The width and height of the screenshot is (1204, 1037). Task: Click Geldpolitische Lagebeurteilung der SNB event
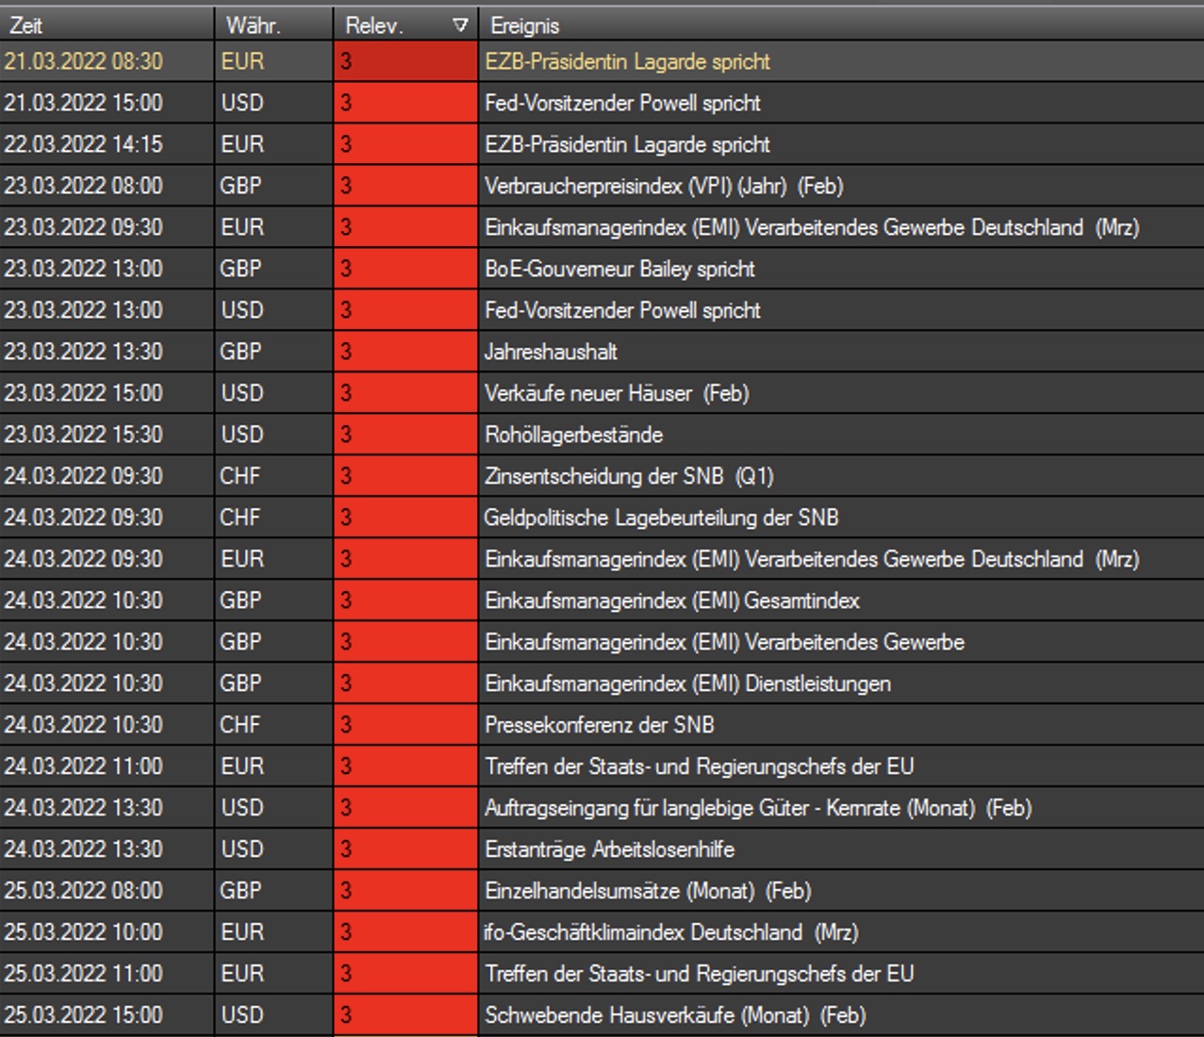(x=661, y=518)
